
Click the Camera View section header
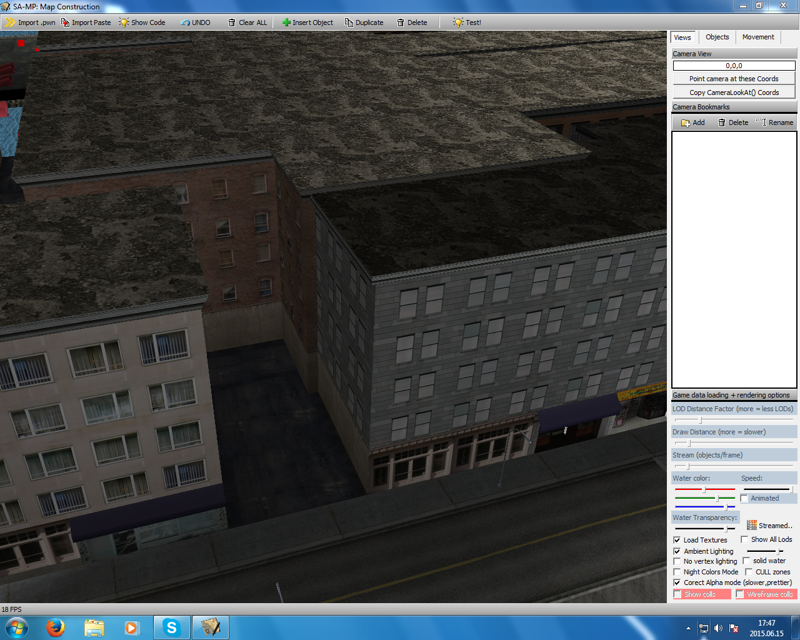734,54
